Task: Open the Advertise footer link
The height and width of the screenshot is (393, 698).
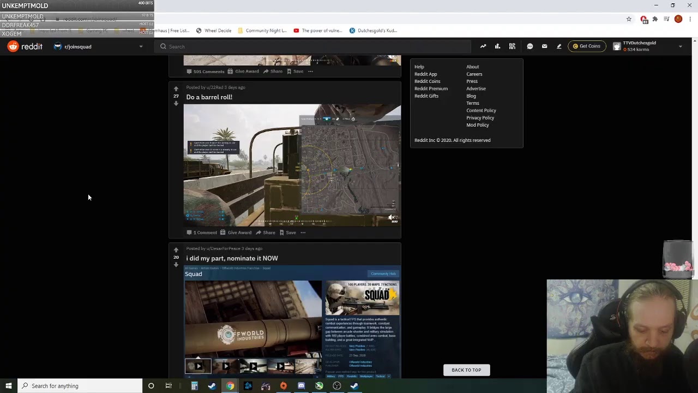Action: 476,88
